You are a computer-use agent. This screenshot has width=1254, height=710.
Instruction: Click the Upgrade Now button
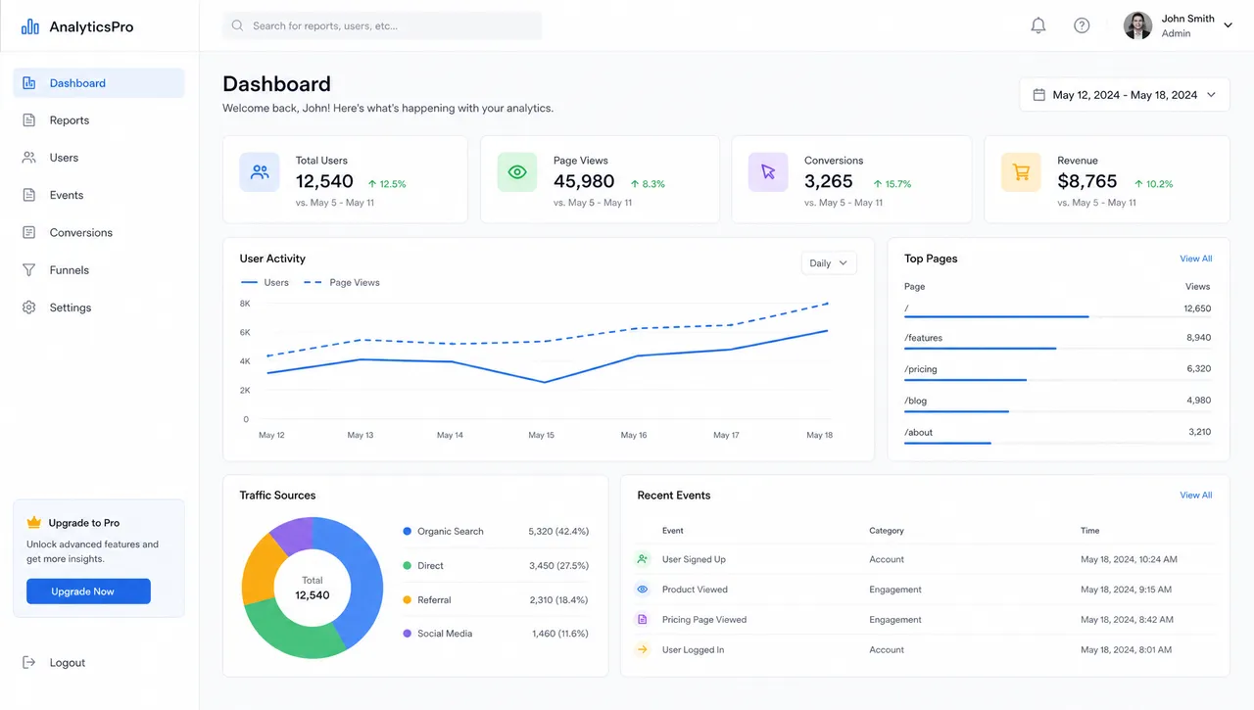pos(88,592)
